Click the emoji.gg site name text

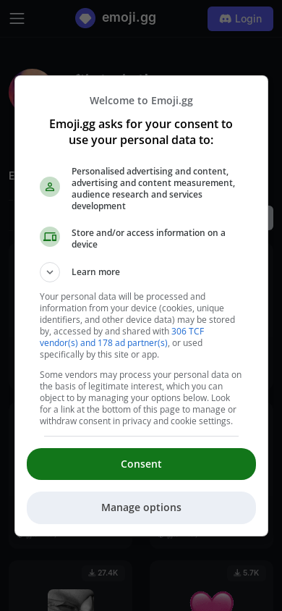click(x=129, y=18)
